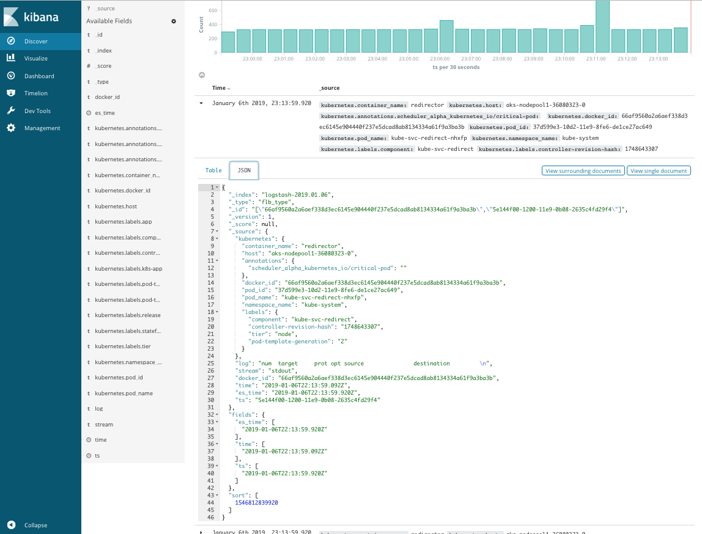Fold the JSON "fields" block at line 32
The height and width of the screenshot is (534, 702).
[x=217, y=414]
